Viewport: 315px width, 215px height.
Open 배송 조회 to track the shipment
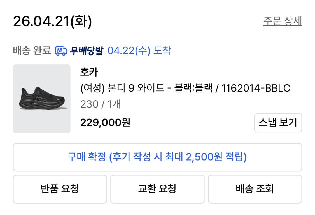pyautogui.click(x=255, y=189)
